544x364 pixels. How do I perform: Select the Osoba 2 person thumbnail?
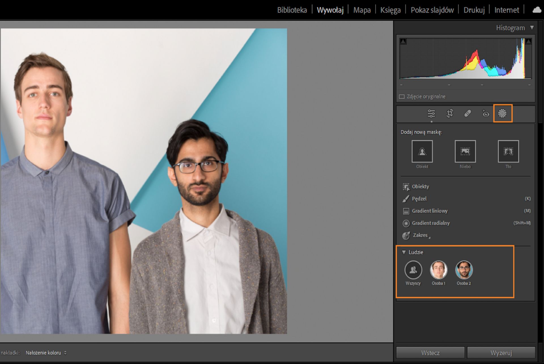coord(464,270)
